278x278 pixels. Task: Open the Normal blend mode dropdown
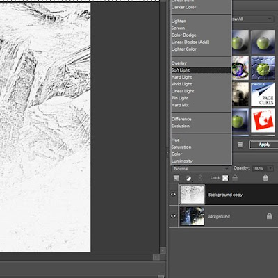click(201, 169)
